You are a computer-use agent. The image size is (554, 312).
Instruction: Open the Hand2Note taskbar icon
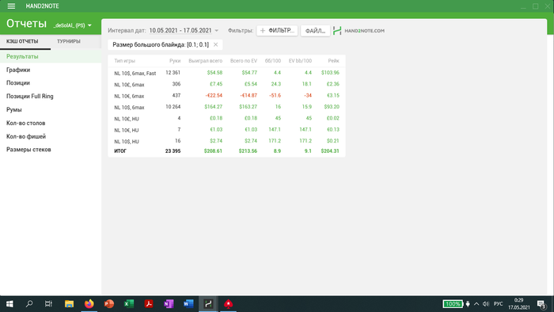[208, 304]
